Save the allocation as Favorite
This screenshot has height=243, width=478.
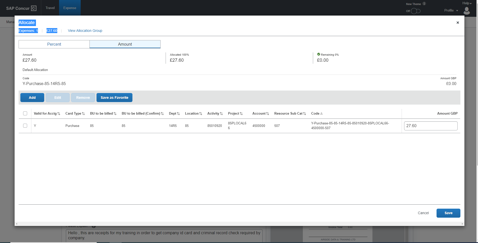point(114,98)
